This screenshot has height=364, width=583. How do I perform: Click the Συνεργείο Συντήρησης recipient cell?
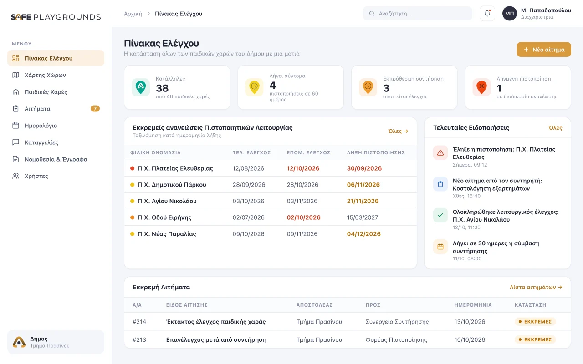(x=397, y=322)
